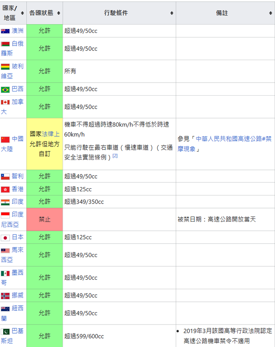
Task: Click the Belarus flag icon
Action: coord(5,44)
